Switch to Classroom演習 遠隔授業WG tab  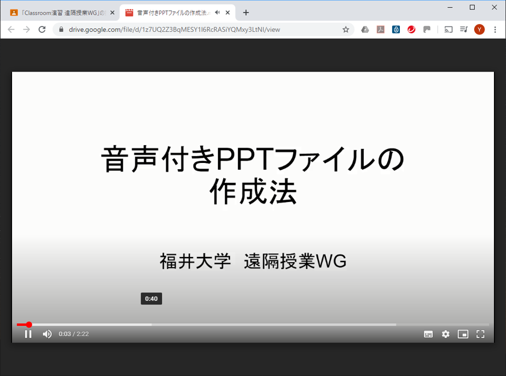(61, 13)
